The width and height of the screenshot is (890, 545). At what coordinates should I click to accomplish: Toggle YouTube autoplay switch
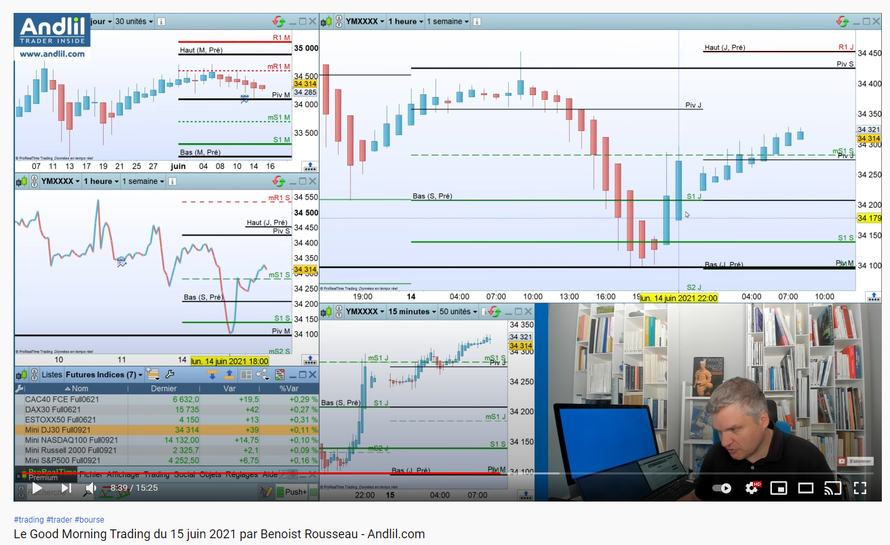point(722,488)
